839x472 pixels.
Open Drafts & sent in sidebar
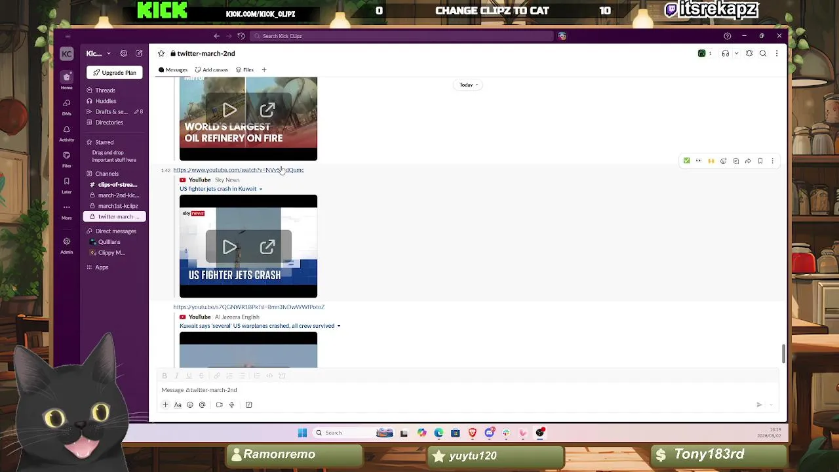[x=111, y=111]
